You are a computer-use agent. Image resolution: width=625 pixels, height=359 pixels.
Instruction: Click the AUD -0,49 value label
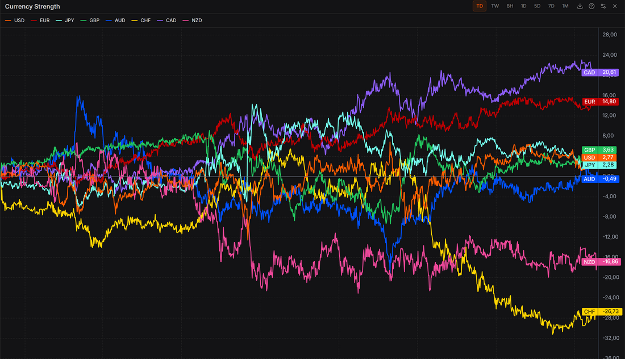(x=601, y=179)
